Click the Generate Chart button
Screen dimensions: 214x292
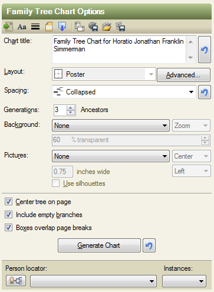(99, 245)
